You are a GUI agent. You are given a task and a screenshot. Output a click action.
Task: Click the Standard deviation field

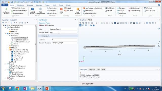point(65,43)
